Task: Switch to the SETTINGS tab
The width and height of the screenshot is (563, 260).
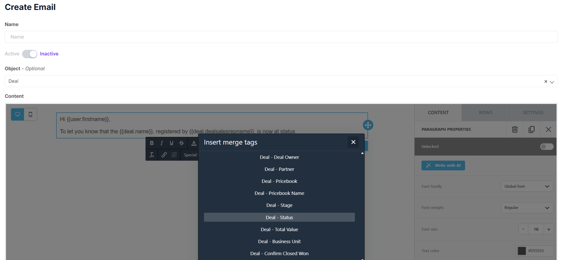Action: click(533, 113)
